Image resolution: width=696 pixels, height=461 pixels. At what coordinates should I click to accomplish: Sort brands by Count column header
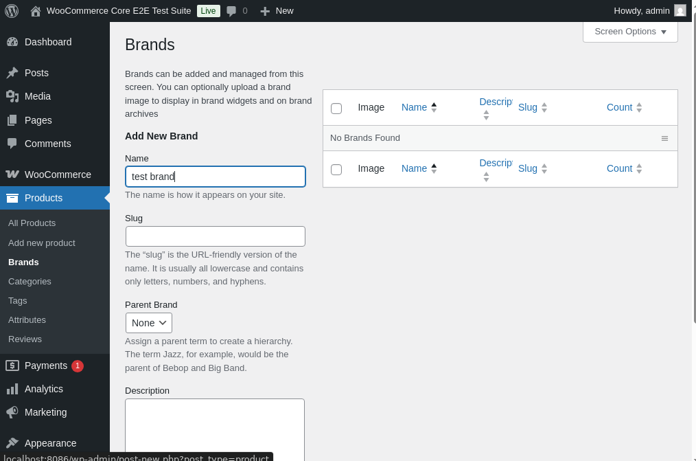(619, 107)
